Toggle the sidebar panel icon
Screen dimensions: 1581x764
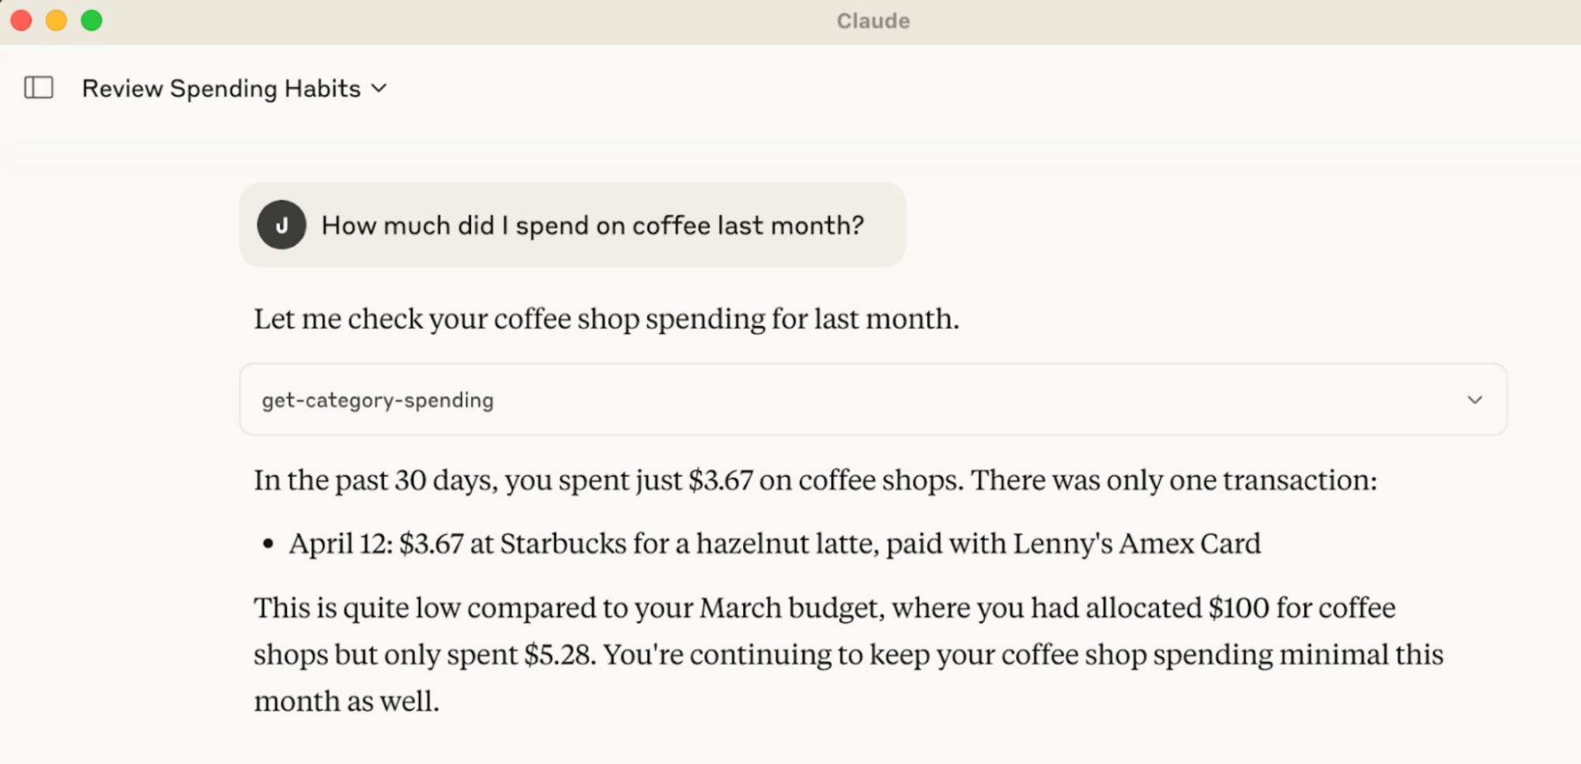(39, 88)
